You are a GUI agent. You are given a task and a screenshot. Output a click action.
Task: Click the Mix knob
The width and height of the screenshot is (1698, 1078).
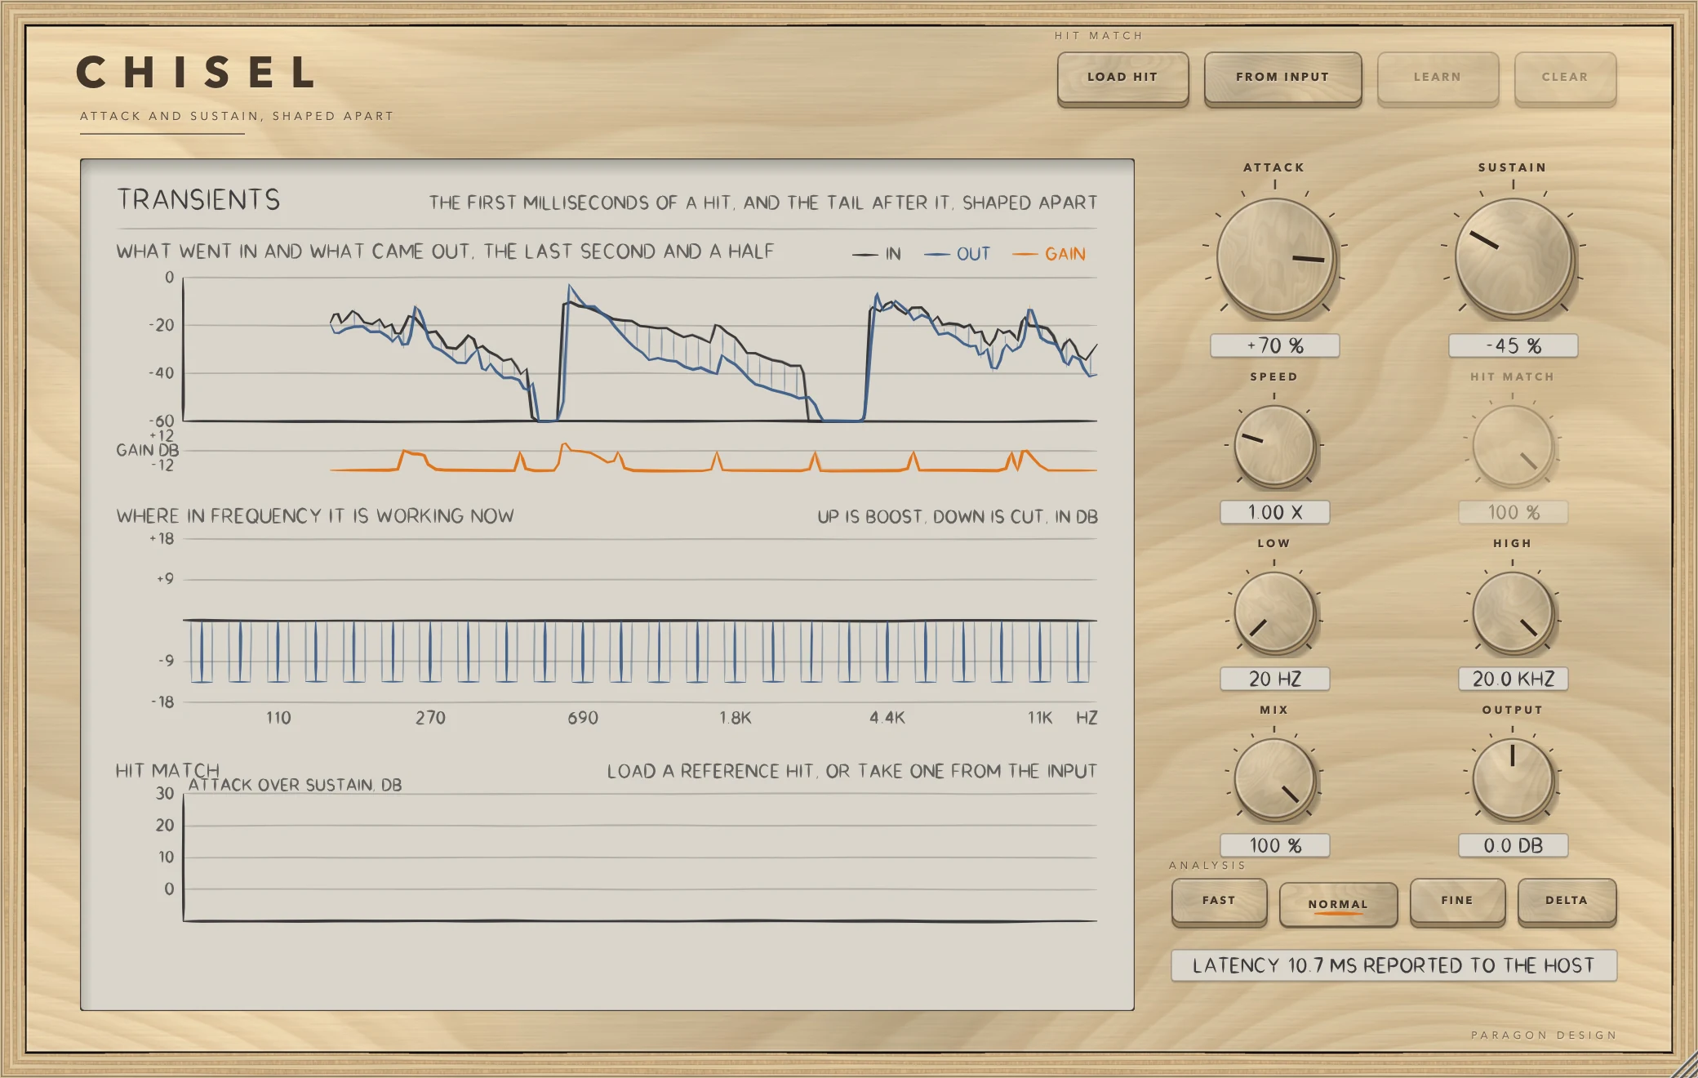pyautogui.click(x=1274, y=779)
